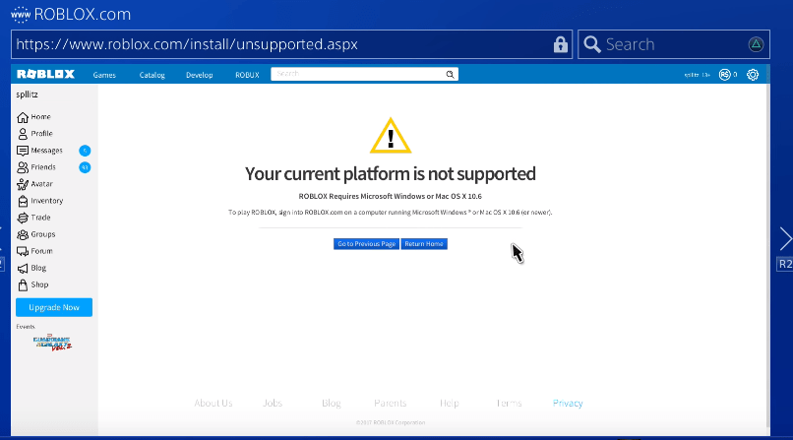
Task: Click the spllitz username in sidebar
Action: 27,94
